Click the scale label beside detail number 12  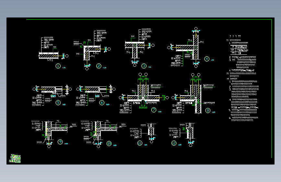pyautogui.click(x=180, y=145)
